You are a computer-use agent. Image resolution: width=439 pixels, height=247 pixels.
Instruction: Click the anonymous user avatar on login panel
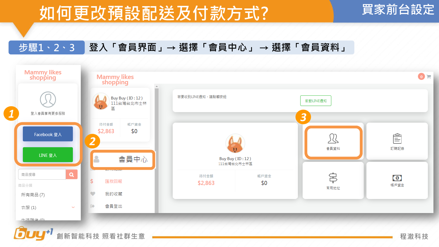[x=48, y=100]
